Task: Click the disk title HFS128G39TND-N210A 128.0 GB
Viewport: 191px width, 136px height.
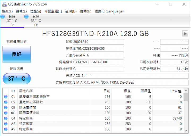Action: (95, 34)
